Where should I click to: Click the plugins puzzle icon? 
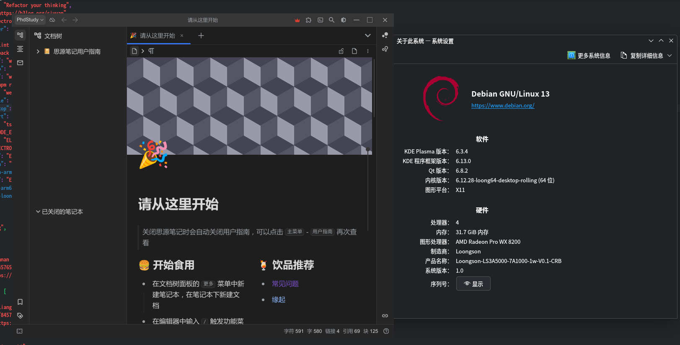tap(309, 20)
